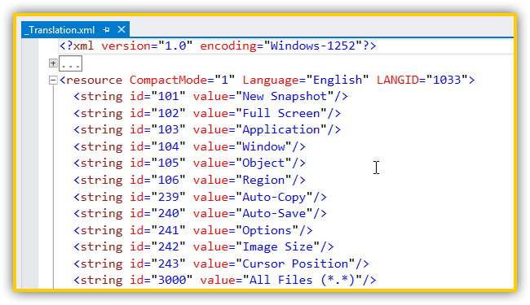Click the Auto-Save value text

274,213
